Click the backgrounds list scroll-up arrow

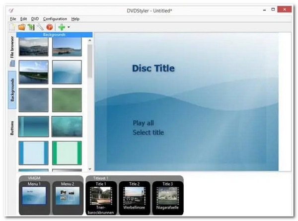click(x=90, y=41)
